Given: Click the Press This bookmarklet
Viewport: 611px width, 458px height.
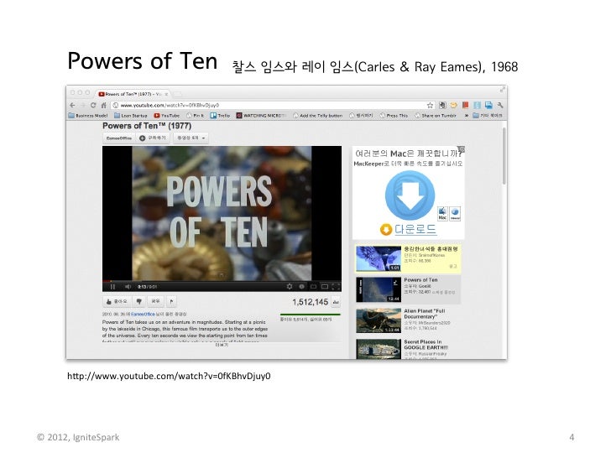Looking at the screenshot, I should (x=394, y=116).
